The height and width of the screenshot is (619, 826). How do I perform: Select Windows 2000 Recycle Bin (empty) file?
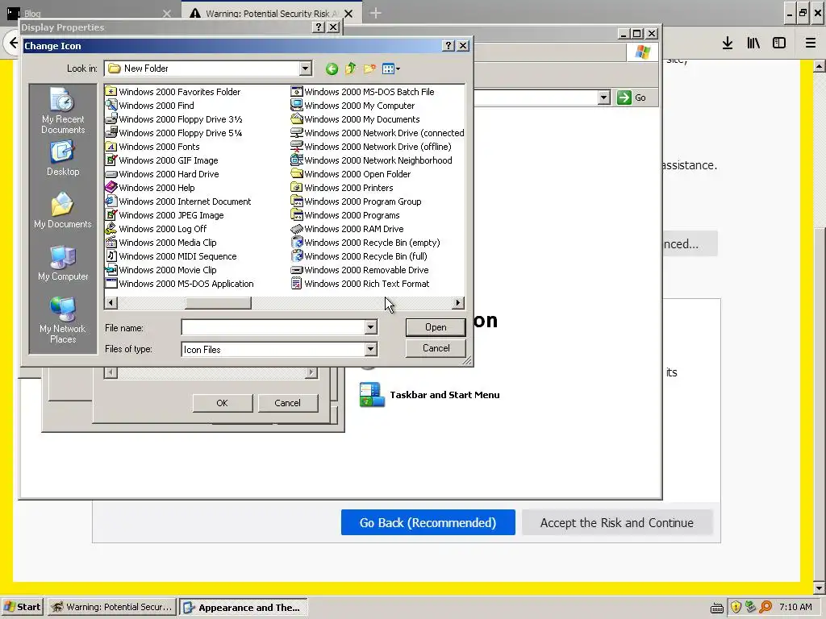coord(365,242)
